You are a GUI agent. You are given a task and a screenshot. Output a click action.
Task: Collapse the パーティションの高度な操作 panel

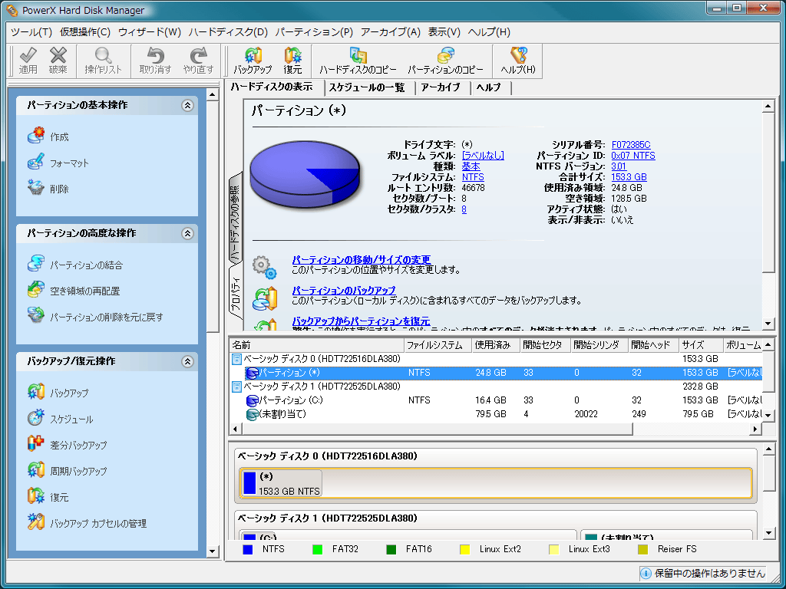187,233
